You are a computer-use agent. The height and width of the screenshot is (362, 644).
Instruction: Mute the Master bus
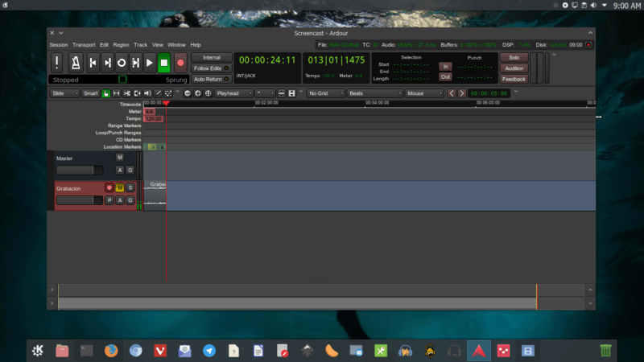pos(119,158)
